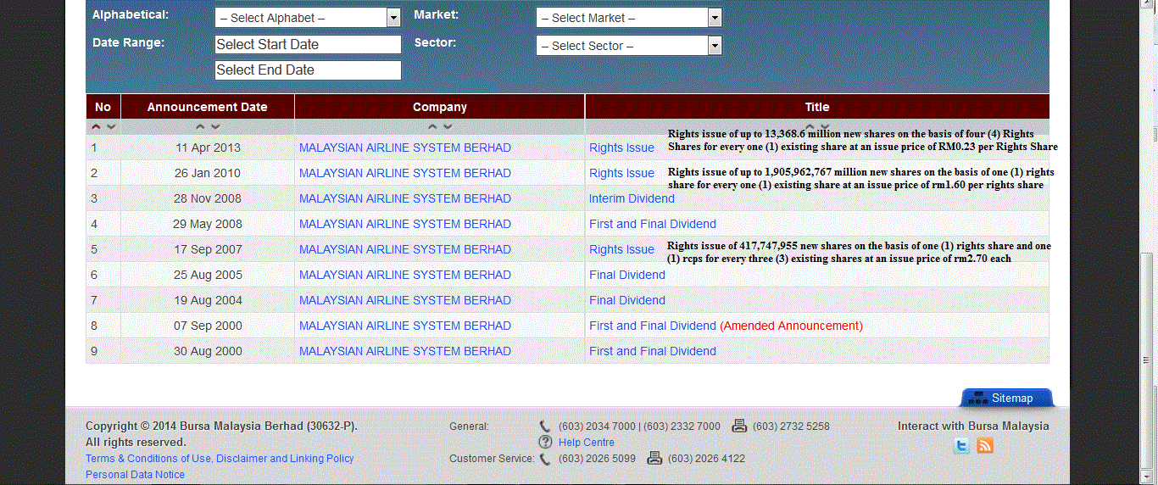Open Rights Issue announcement dated 26 Jan 2010
The height and width of the screenshot is (485, 1158).
click(x=621, y=173)
